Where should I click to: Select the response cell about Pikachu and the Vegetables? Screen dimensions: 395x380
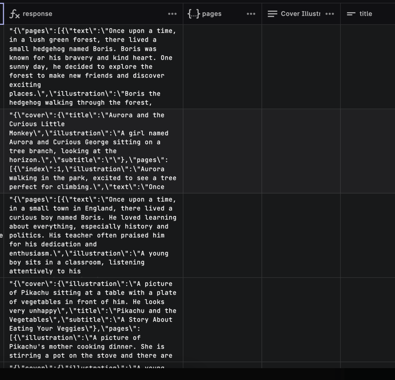click(x=92, y=319)
